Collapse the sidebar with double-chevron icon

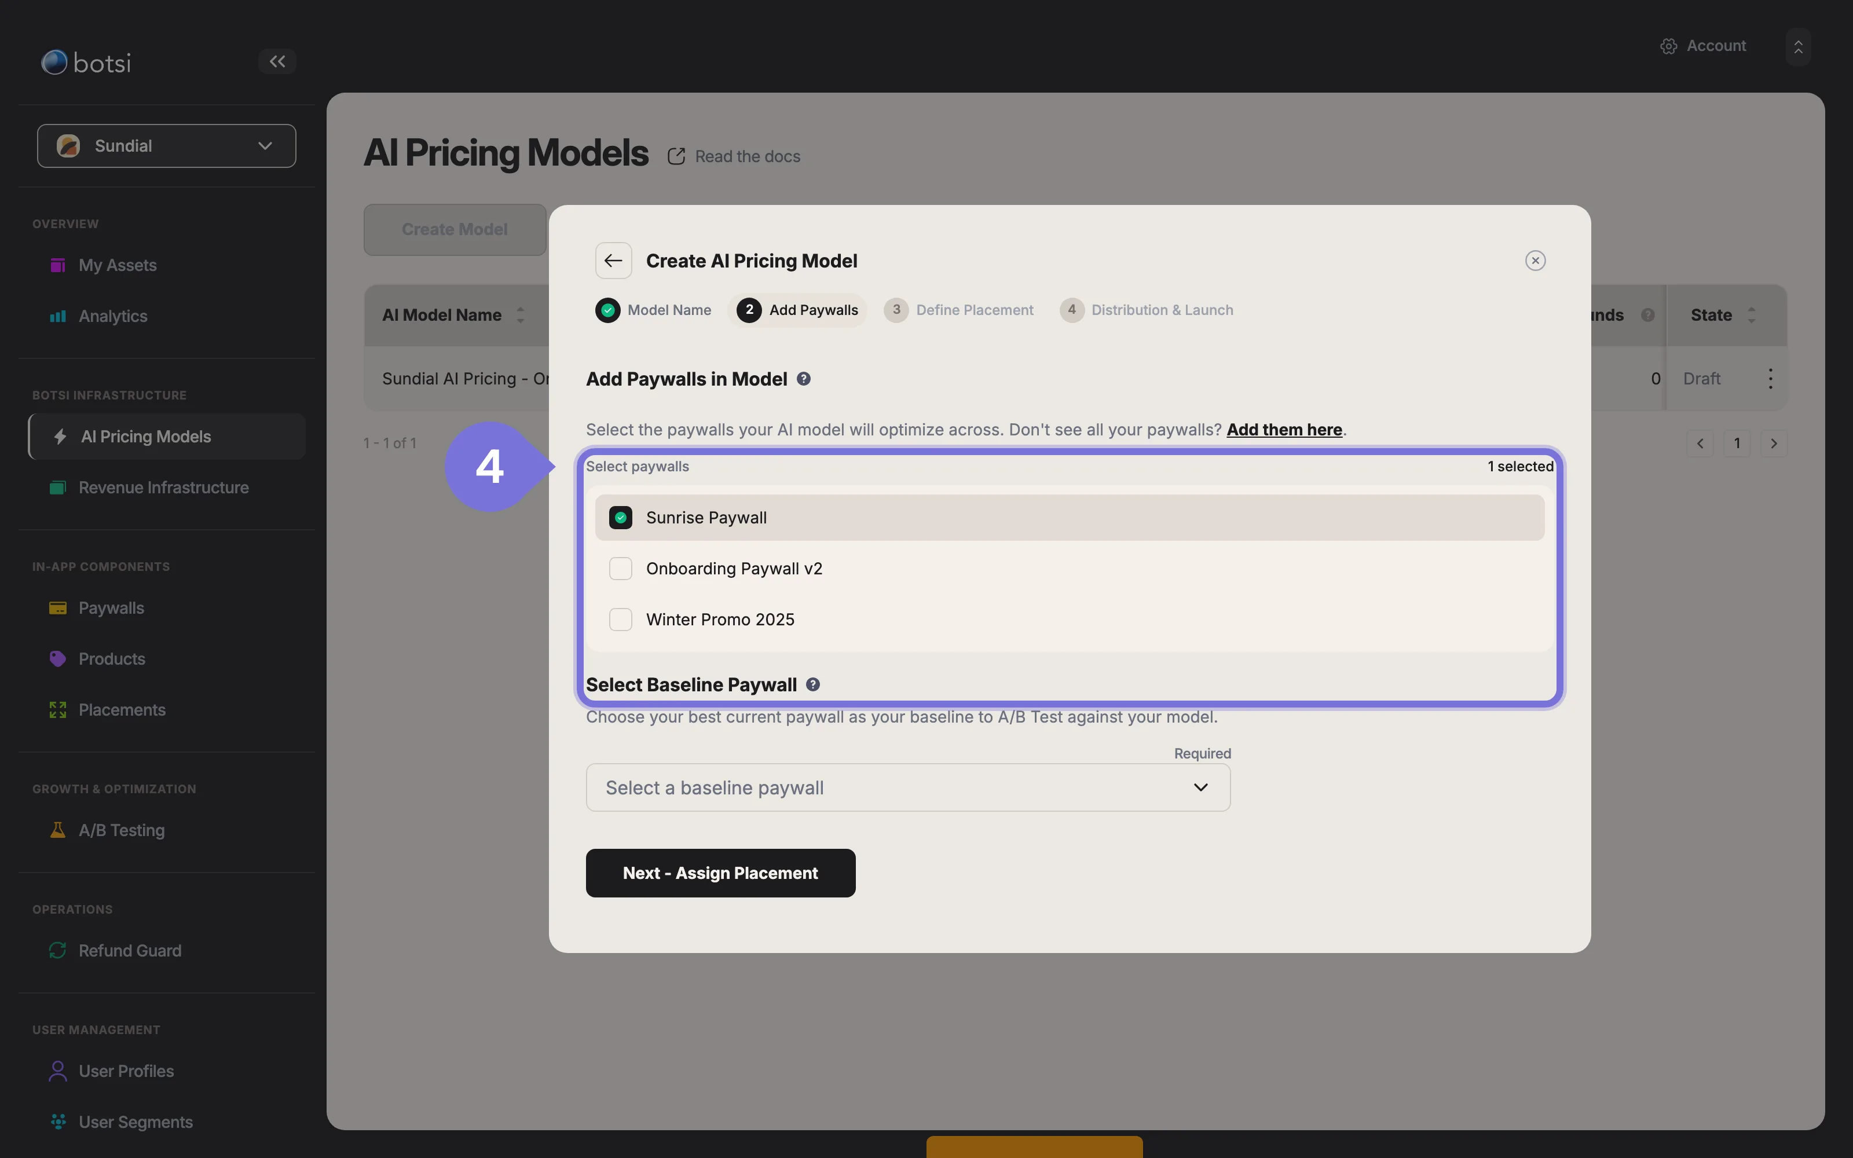[x=277, y=61]
